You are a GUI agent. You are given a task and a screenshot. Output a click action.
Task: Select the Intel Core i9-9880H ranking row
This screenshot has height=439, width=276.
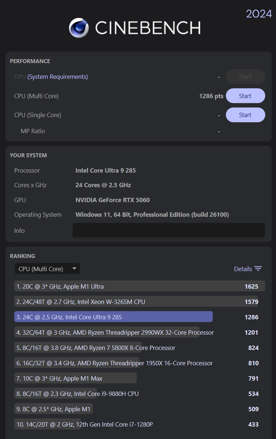coord(77,394)
